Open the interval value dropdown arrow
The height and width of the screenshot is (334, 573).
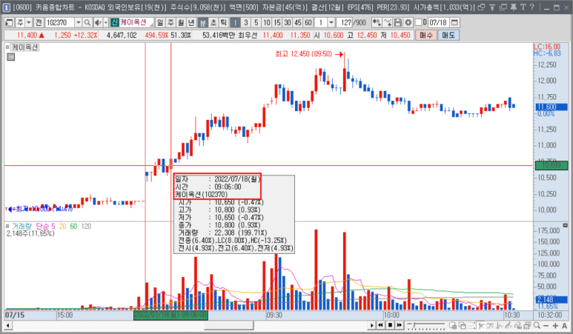(331, 23)
